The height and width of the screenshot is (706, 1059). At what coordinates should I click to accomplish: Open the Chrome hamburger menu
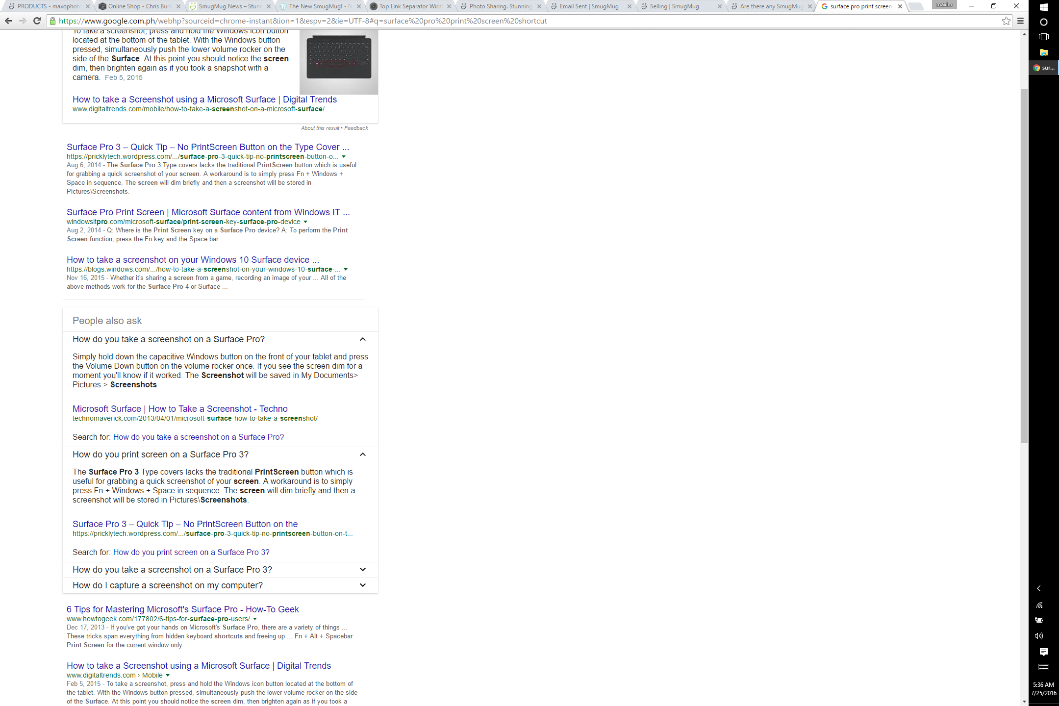pos(1021,21)
